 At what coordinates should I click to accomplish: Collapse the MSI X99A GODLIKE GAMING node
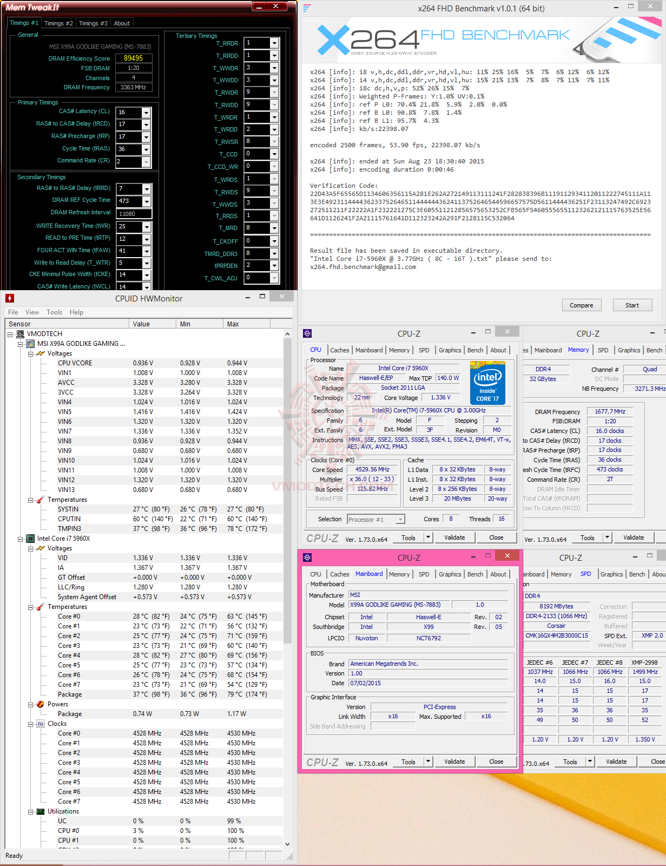coord(21,344)
